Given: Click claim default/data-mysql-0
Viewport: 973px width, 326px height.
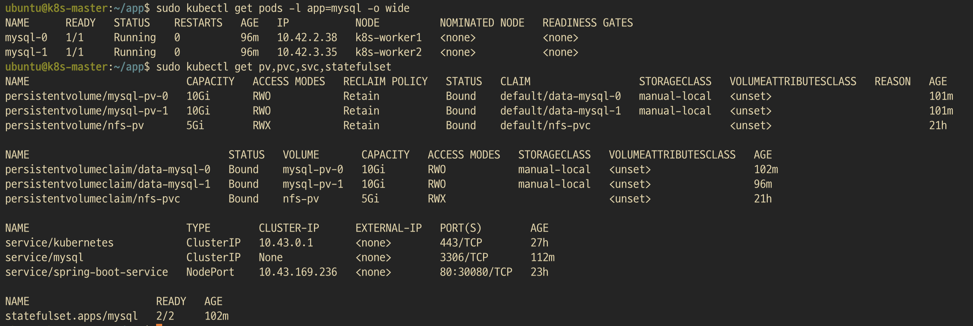Looking at the screenshot, I should pos(561,96).
